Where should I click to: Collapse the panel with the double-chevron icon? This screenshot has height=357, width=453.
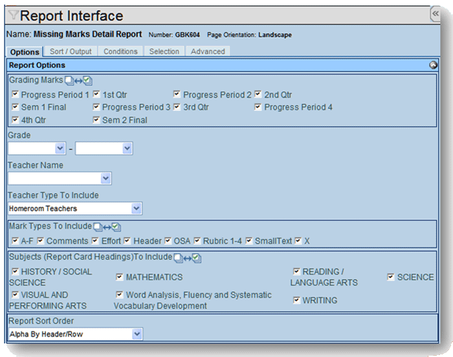pyautogui.click(x=436, y=14)
